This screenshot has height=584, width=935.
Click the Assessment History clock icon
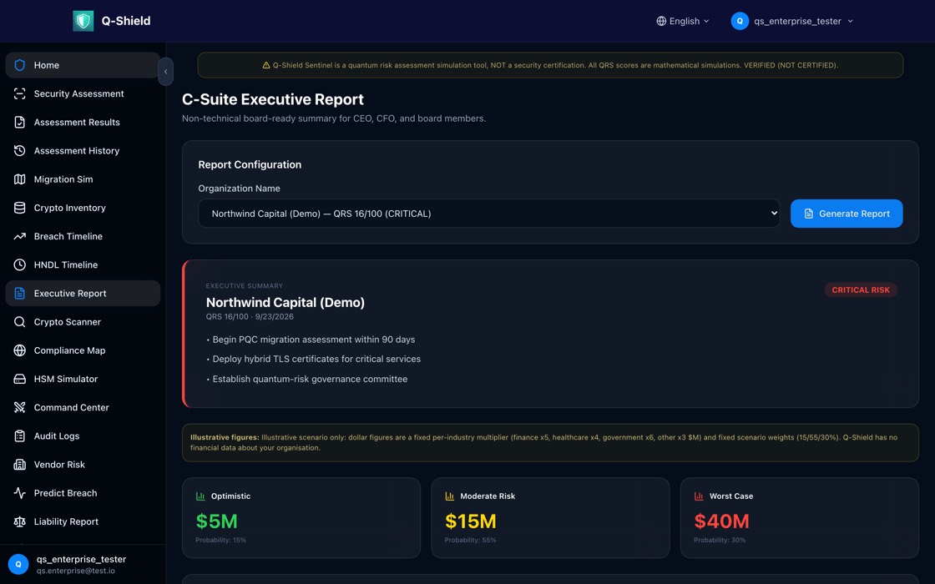20,151
